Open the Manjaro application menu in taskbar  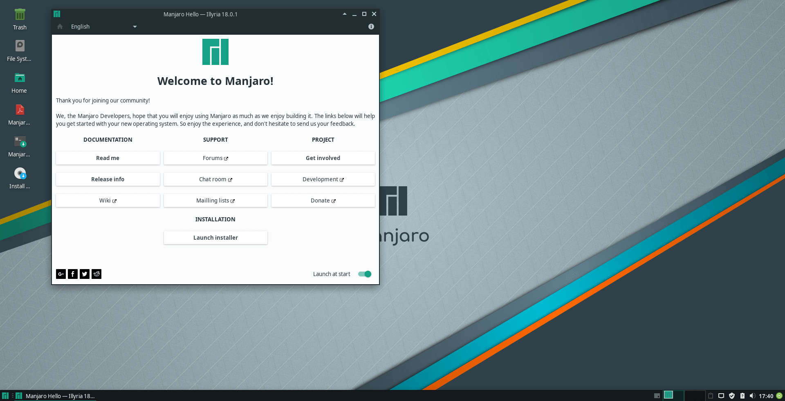pos(5,396)
